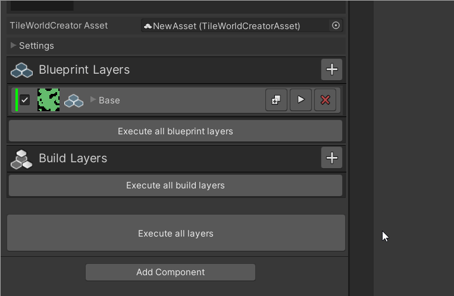Add a new blueprint layer
This screenshot has height=296, width=454.
331,70
